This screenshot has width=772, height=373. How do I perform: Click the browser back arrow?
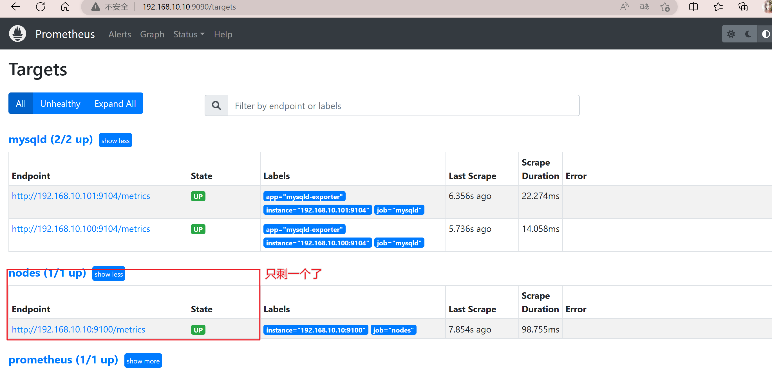point(15,6)
